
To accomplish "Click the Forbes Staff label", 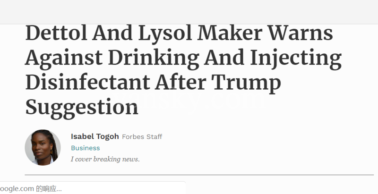I will click(x=142, y=137).
